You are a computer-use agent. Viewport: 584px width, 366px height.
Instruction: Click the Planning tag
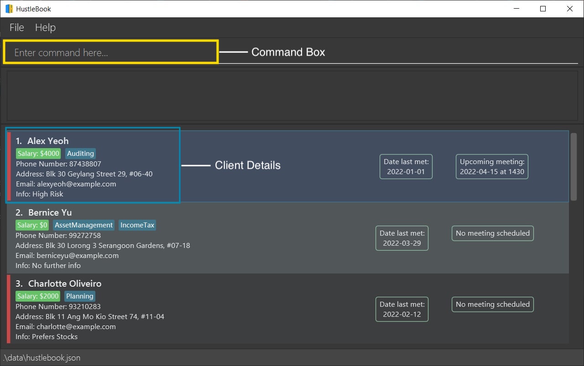tap(80, 296)
